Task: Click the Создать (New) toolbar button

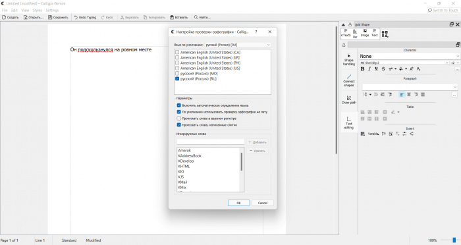Action: point(11,17)
